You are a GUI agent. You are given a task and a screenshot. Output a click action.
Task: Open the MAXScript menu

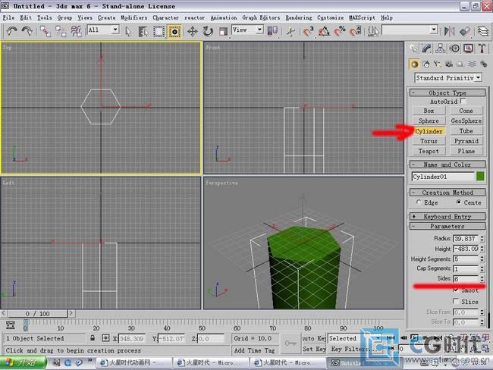tap(362, 17)
